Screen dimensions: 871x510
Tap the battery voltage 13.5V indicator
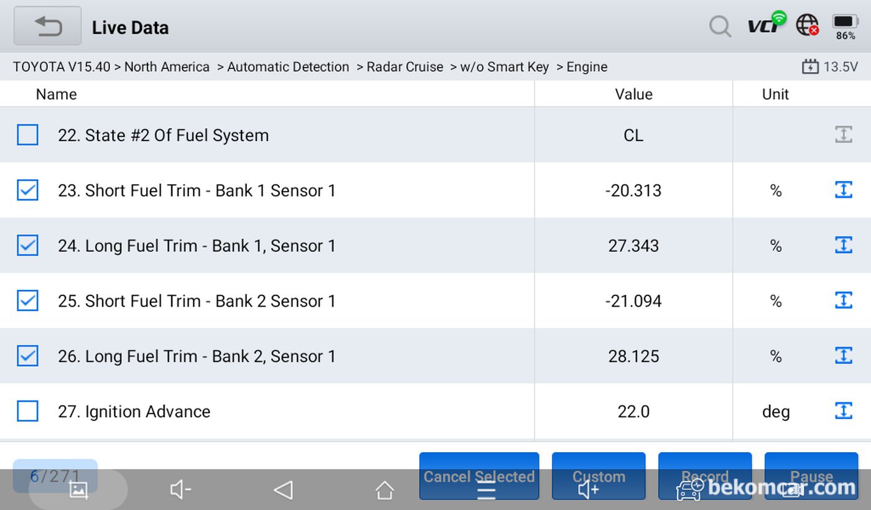click(830, 67)
